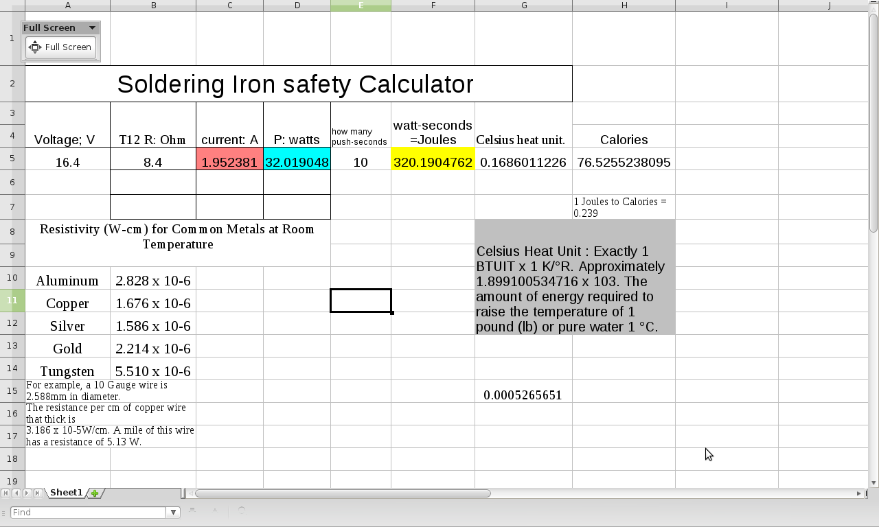
Task: Select the Silver resistivity 1.586 x 10-6 cell
Action: click(153, 323)
